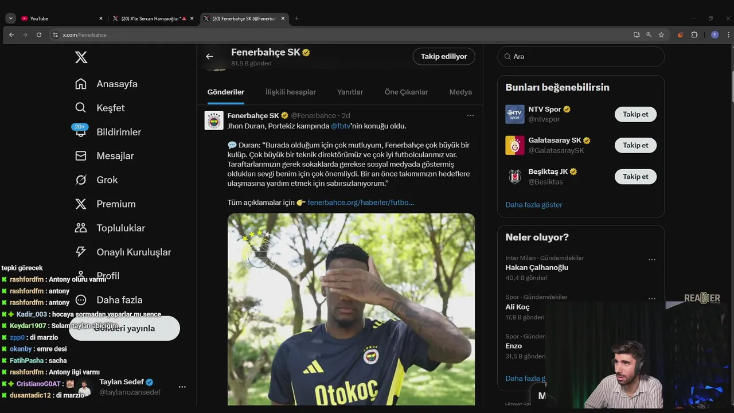
Task: Open new browser tab with plus
Action: (296, 18)
